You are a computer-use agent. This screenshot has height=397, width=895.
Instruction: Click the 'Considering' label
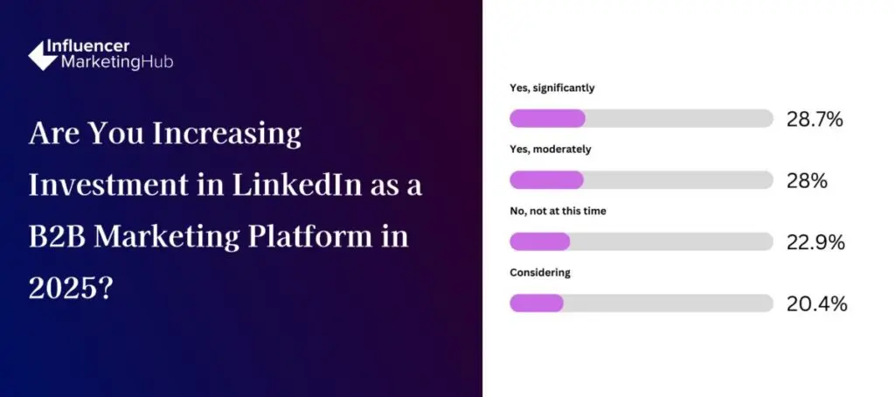tap(540, 272)
